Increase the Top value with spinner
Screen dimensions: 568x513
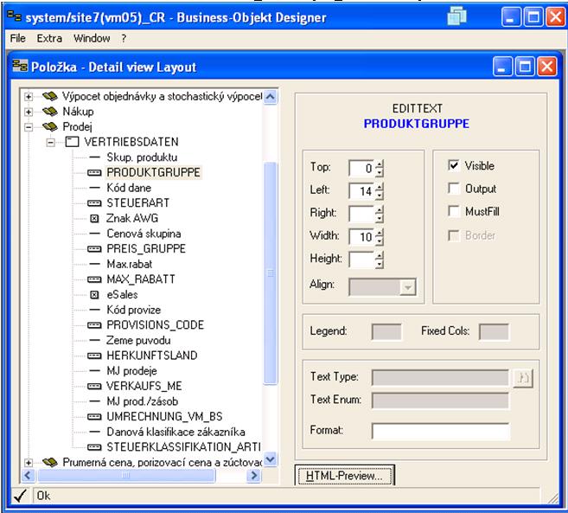pyautogui.click(x=379, y=164)
